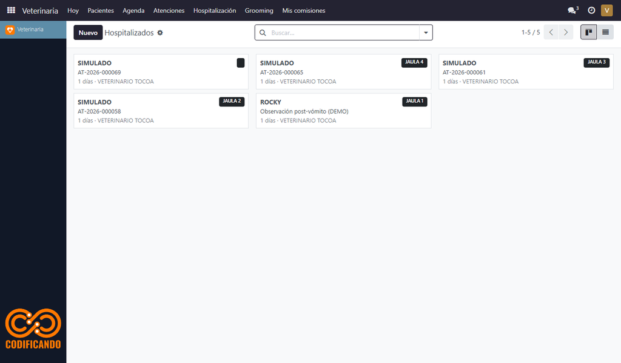Click the Hospitalizados settings gear icon
The width and height of the screenshot is (621, 363).
click(160, 33)
